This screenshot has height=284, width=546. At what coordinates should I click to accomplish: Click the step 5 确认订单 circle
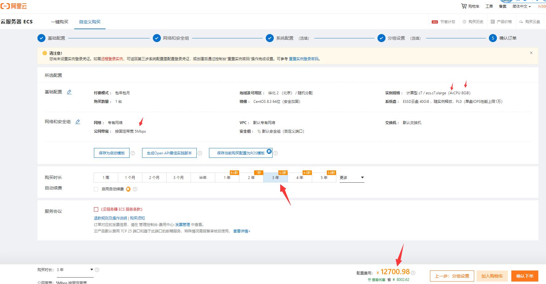pyautogui.click(x=493, y=38)
